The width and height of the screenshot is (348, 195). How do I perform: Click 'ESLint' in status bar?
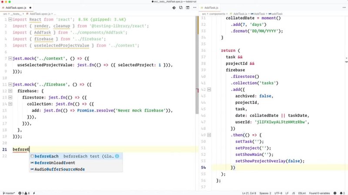click(302, 193)
